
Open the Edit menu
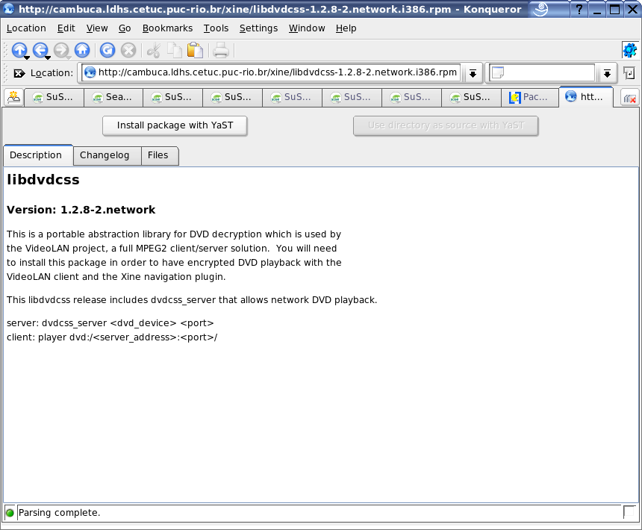(x=66, y=28)
